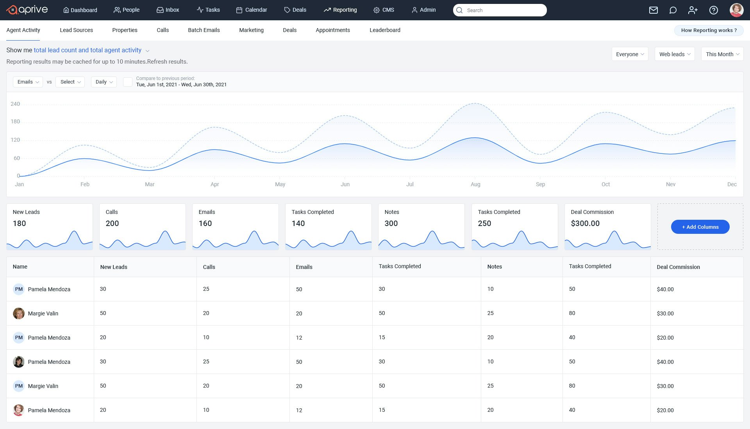Click total lead count report link
Viewport: 750px width, 429px height.
pos(87,50)
